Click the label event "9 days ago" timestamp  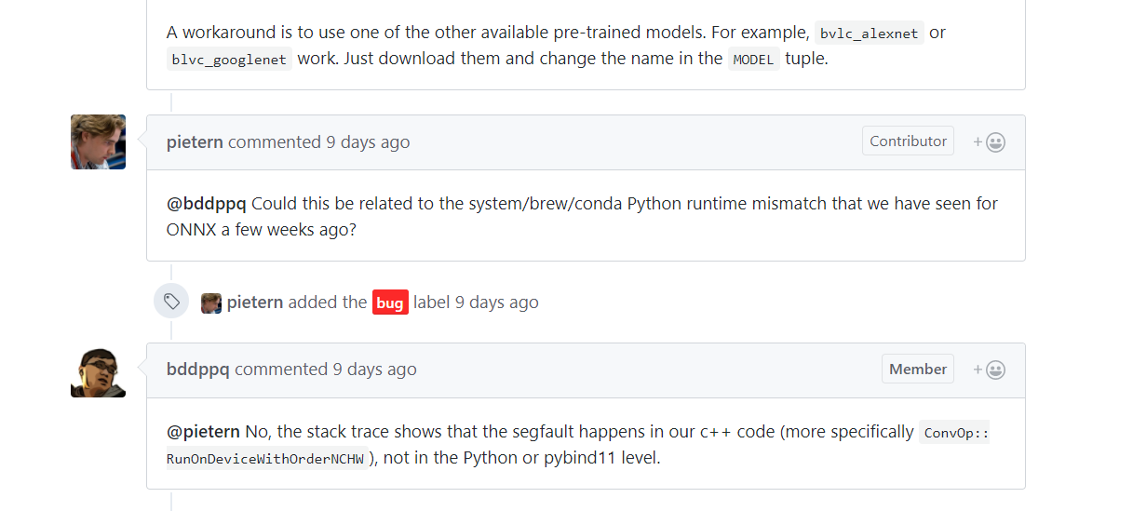coord(496,303)
